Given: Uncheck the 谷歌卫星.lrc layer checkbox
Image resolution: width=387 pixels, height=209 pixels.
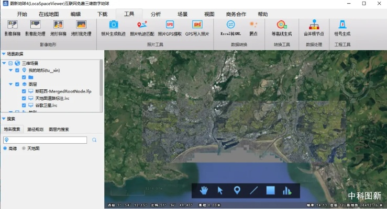Looking at the screenshot, I should [x=24, y=105].
